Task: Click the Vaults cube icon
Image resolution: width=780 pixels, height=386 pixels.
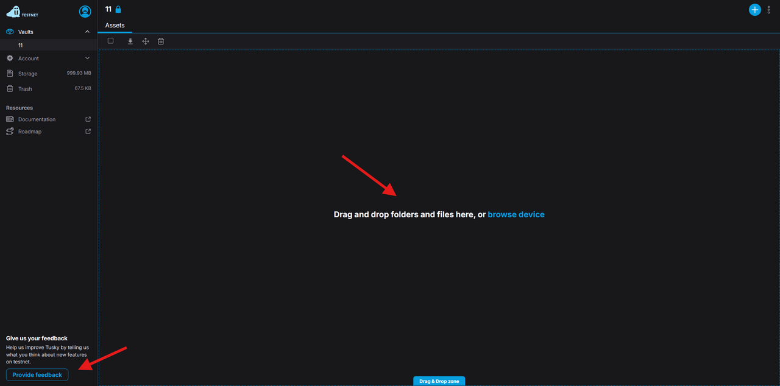Action: click(10, 32)
